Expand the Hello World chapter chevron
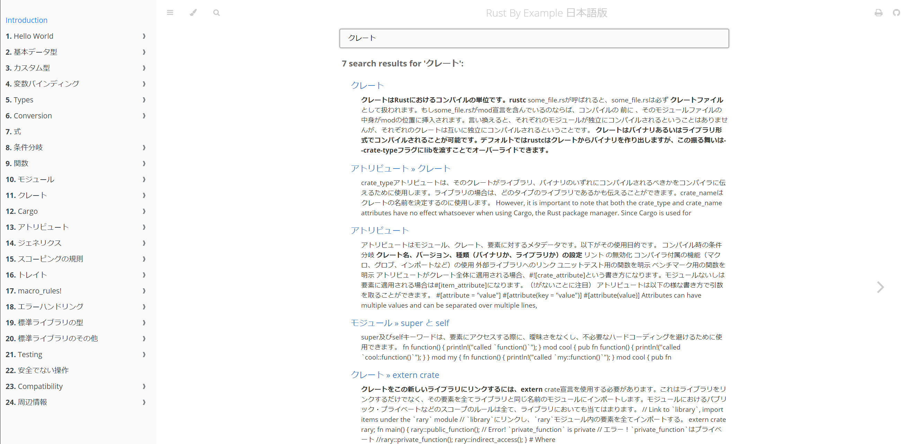This screenshot has width=912, height=444. (x=144, y=36)
